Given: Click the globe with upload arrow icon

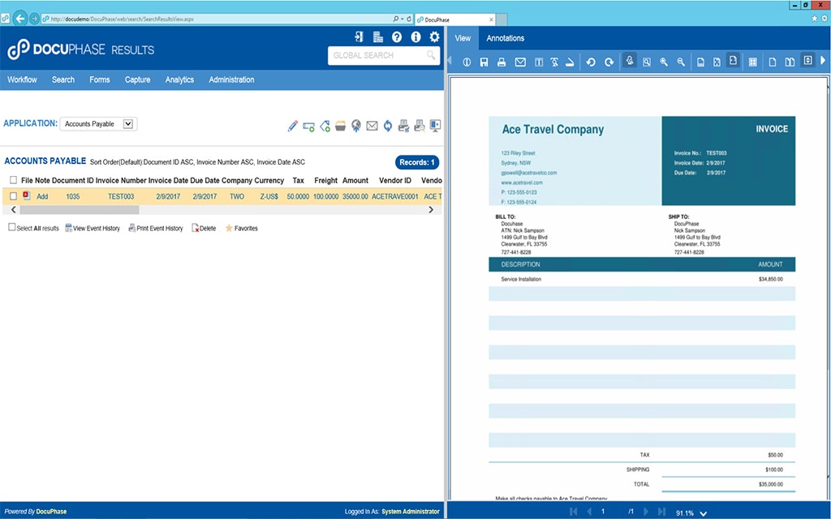Looking at the screenshot, I should click(356, 126).
